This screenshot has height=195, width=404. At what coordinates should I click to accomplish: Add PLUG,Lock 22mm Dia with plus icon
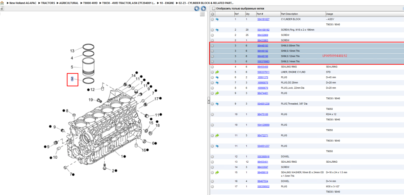pyautogui.click(x=213, y=88)
